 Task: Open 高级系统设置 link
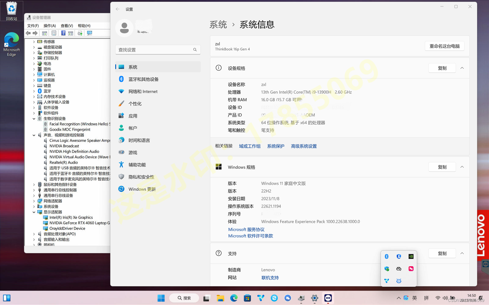(x=304, y=146)
